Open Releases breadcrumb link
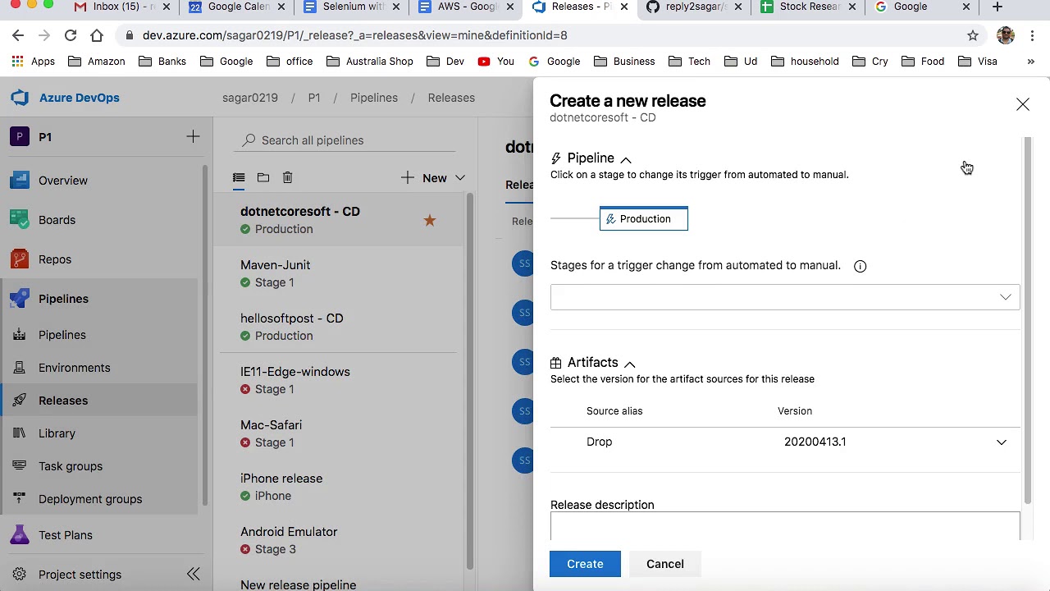The image size is (1050, 591). click(x=451, y=98)
